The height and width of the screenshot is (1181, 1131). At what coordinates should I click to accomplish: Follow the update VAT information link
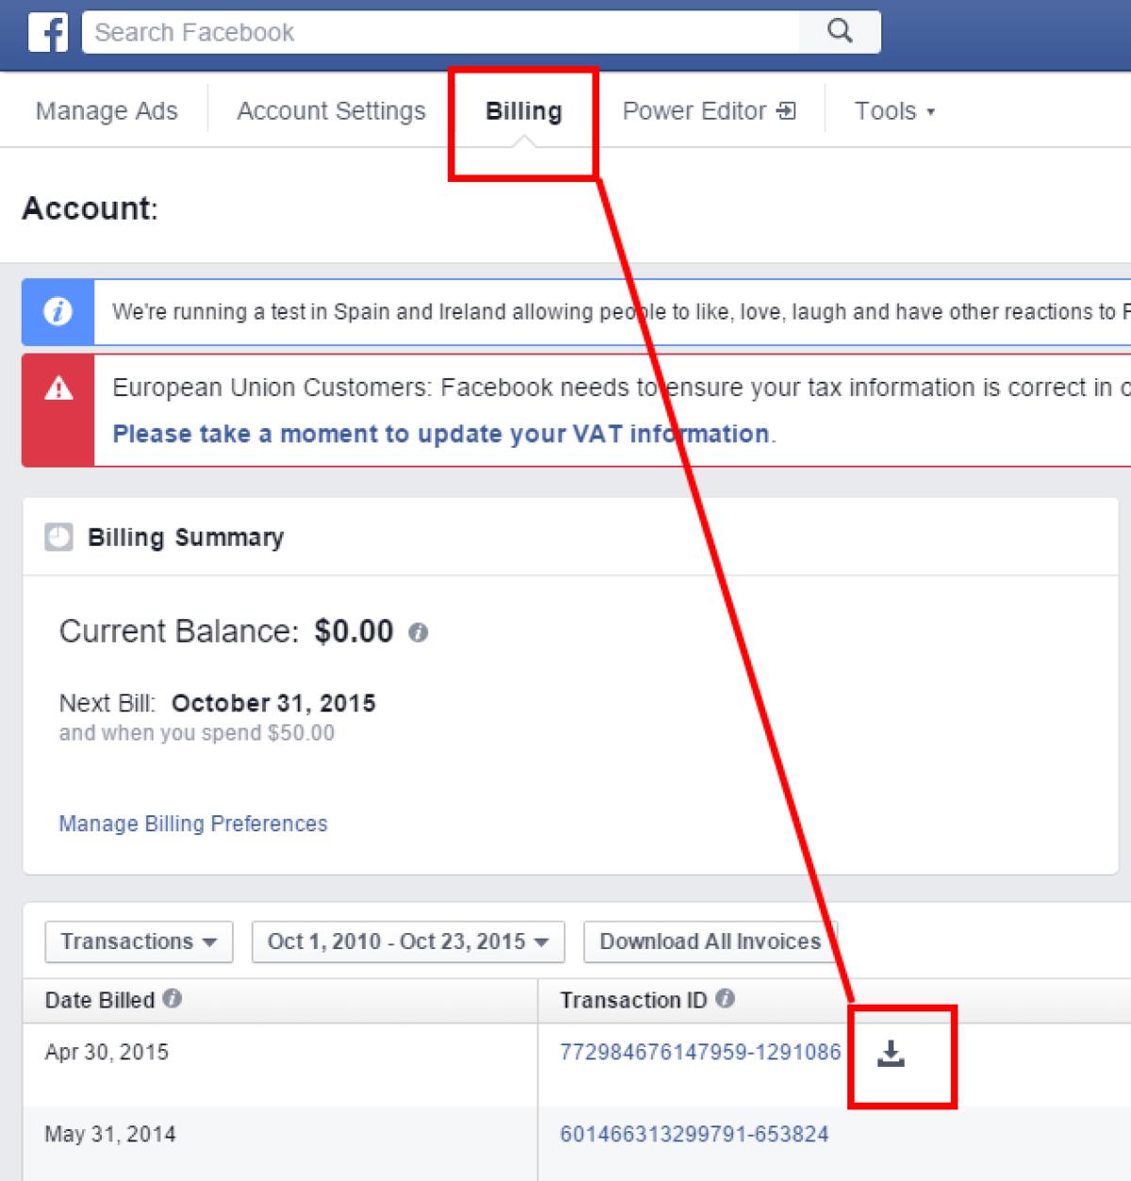pos(439,434)
